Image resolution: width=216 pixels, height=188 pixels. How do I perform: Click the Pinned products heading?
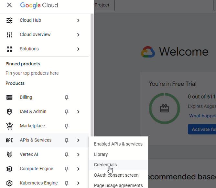[23, 64]
